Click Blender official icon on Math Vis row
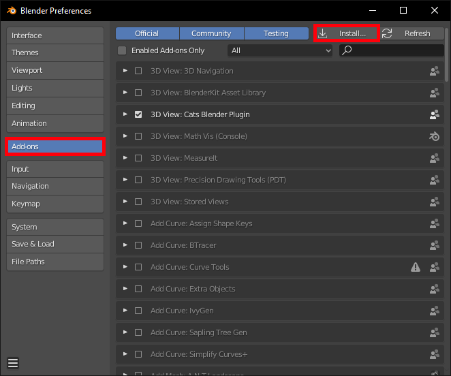The image size is (451, 376). pyautogui.click(x=435, y=136)
